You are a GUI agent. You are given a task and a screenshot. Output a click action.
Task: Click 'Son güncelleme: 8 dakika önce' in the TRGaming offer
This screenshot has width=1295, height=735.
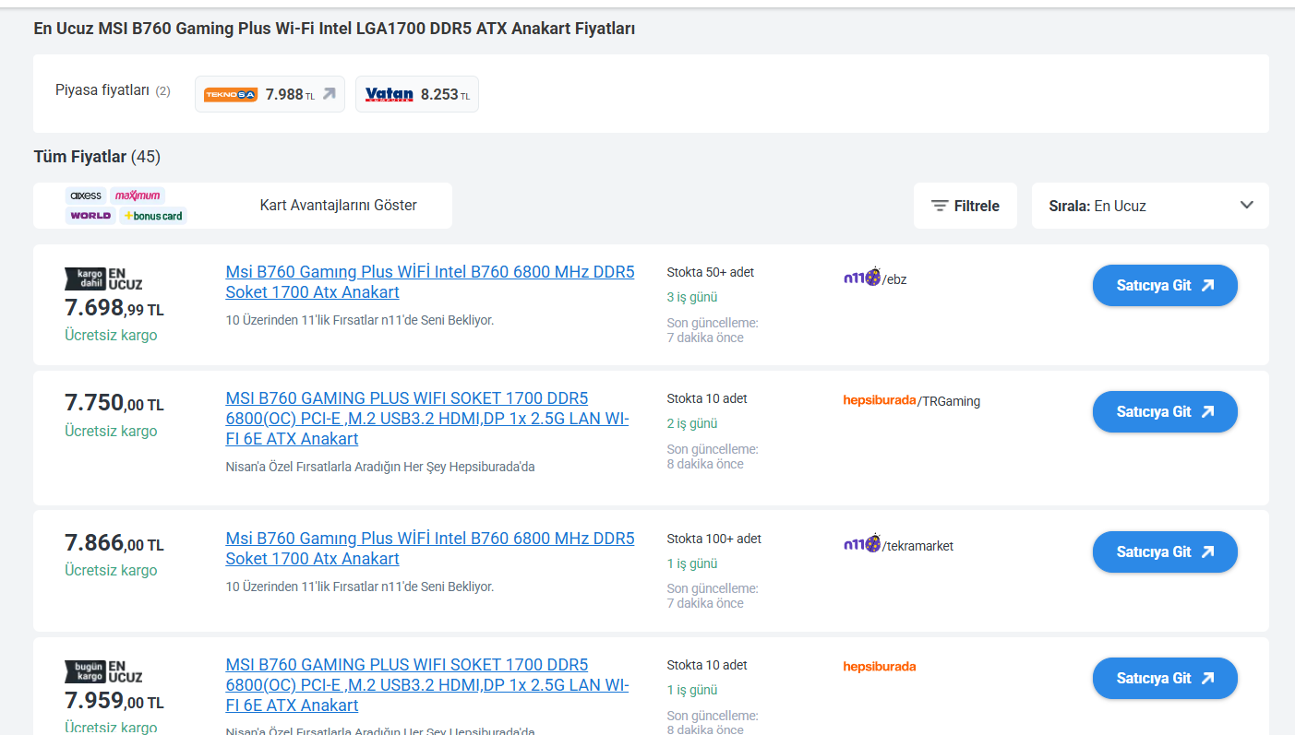pyautogui.click(x=713, y=456)
